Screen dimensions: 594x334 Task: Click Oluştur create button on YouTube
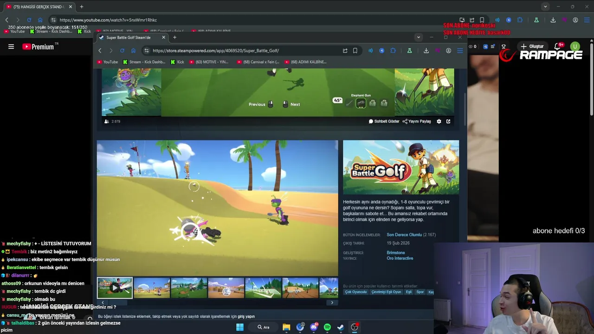tap(532, 46)
